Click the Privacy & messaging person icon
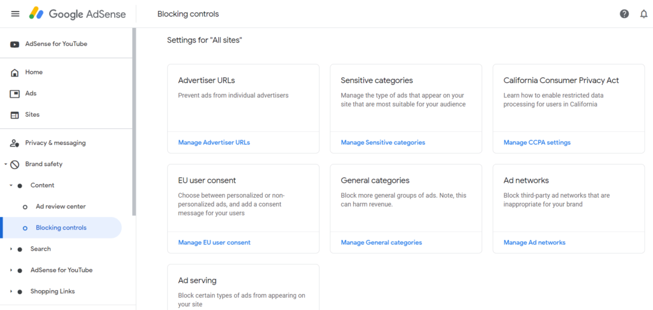Screen dimensions: 653x310 pyautogui.click(x=15, y=144)
